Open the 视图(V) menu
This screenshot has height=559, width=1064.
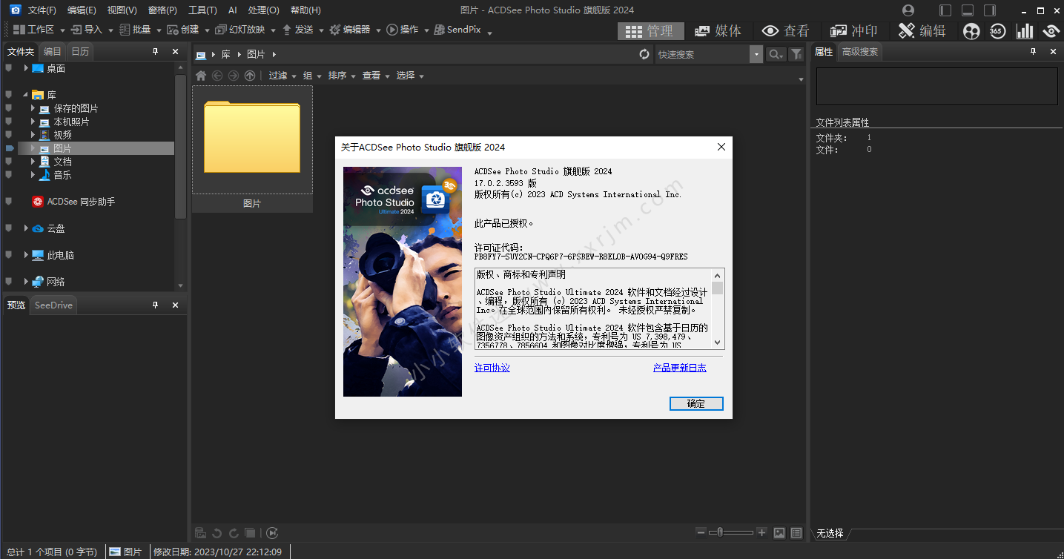click(122, 10)
